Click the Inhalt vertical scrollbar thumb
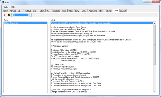Image resolution: width=161 pixels, height=97 pixels. (x=155, y=45)
